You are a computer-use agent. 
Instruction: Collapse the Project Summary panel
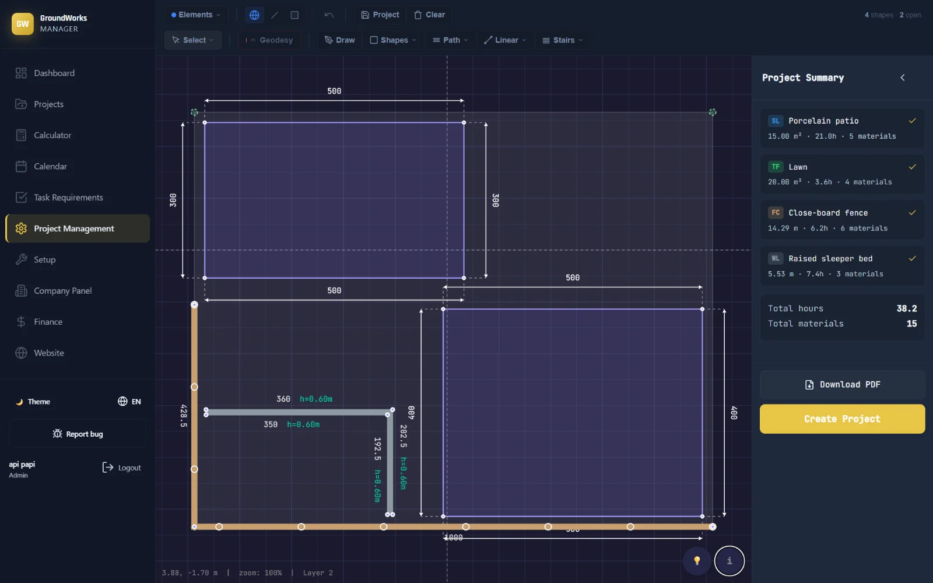pyautogui.click(x=903, y=78)
